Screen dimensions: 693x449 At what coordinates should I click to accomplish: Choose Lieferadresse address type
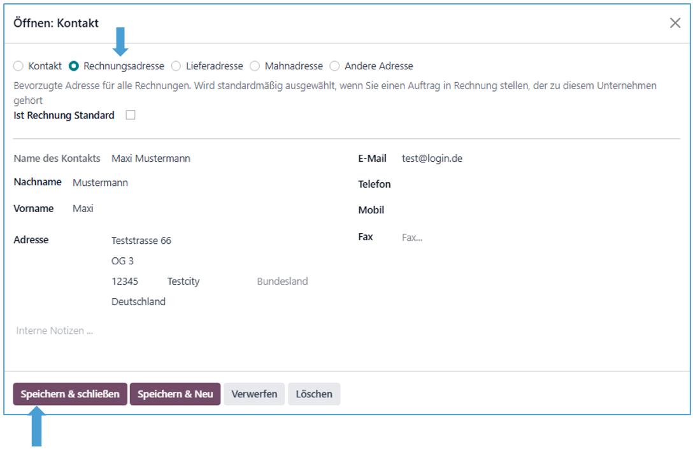[176, 66]
